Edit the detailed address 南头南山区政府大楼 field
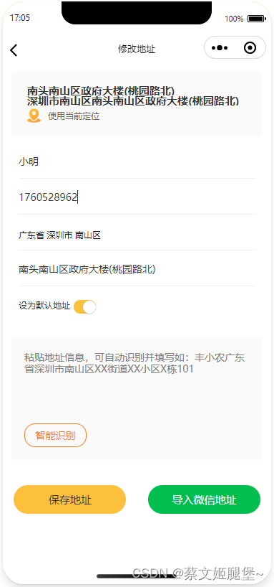274x587 pixels. click(x=137, y=269)
